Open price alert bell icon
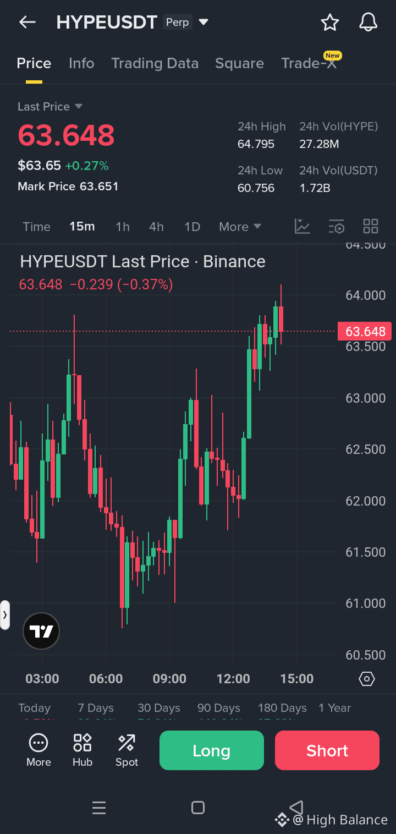396x834 pixels. tap(368, 22)
